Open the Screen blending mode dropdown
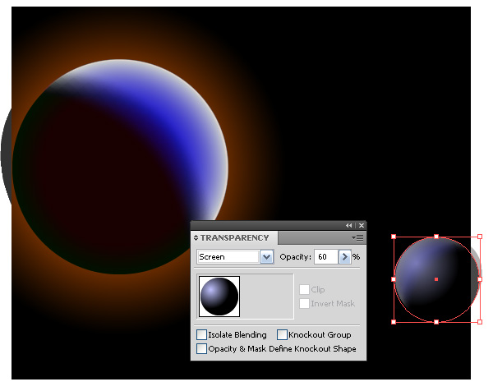 [x=266, y=257]
